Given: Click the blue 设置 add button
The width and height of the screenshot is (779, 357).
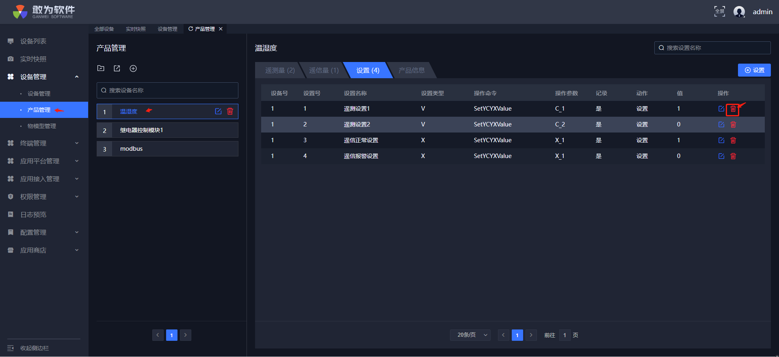Looking at the screenshot, I should tap(754, 70).
